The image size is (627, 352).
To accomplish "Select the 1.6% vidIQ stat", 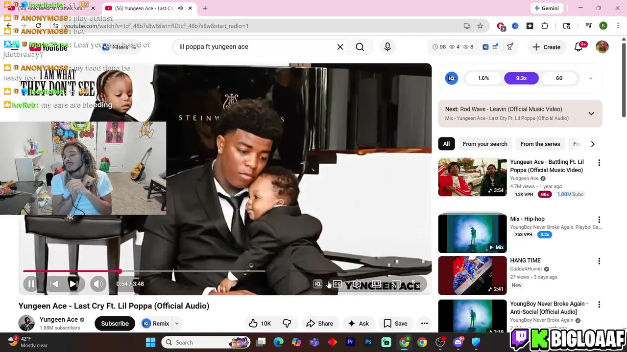I will pyautogui.click(x=483, y=78).
